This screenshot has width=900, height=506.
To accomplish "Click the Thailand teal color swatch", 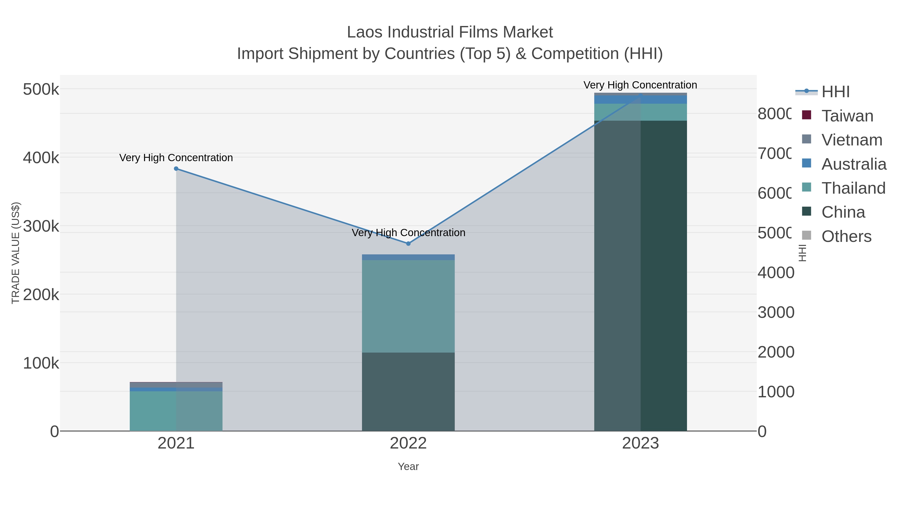I will pos(806,187).
